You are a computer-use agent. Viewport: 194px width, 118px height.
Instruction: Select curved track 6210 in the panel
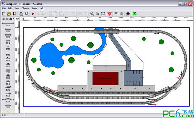coord(8,100)
